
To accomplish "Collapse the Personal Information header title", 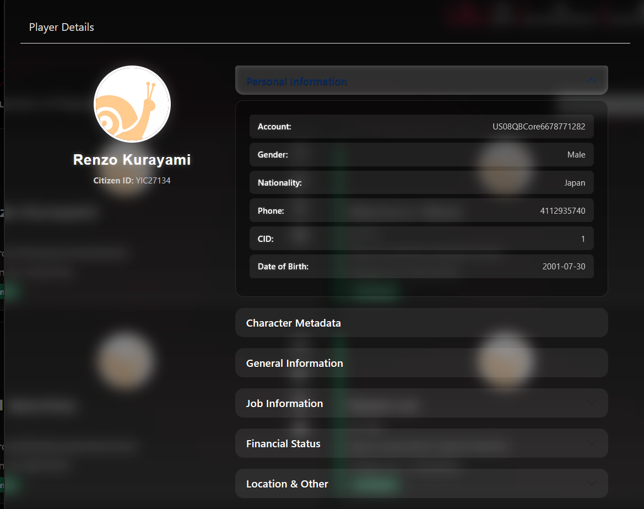I will click(x=296, y=82).
